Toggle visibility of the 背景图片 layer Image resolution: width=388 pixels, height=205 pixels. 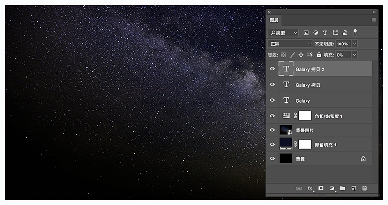272,131
